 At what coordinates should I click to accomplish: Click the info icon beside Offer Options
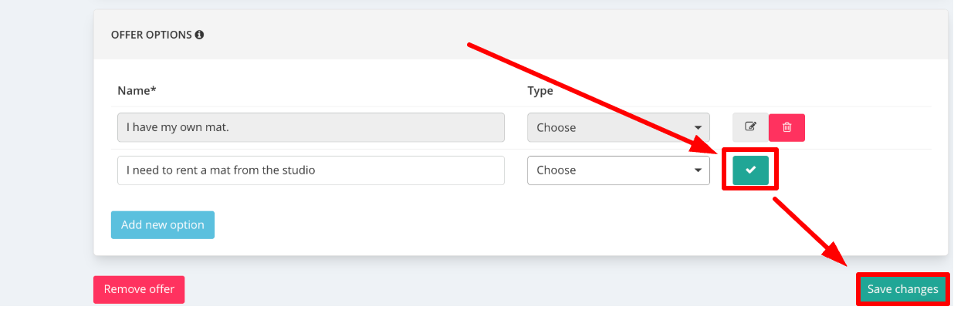199,35
